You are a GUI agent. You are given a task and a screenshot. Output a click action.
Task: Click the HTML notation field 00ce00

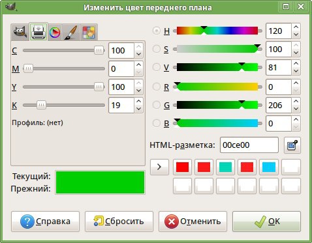click(x=249, y=145)
